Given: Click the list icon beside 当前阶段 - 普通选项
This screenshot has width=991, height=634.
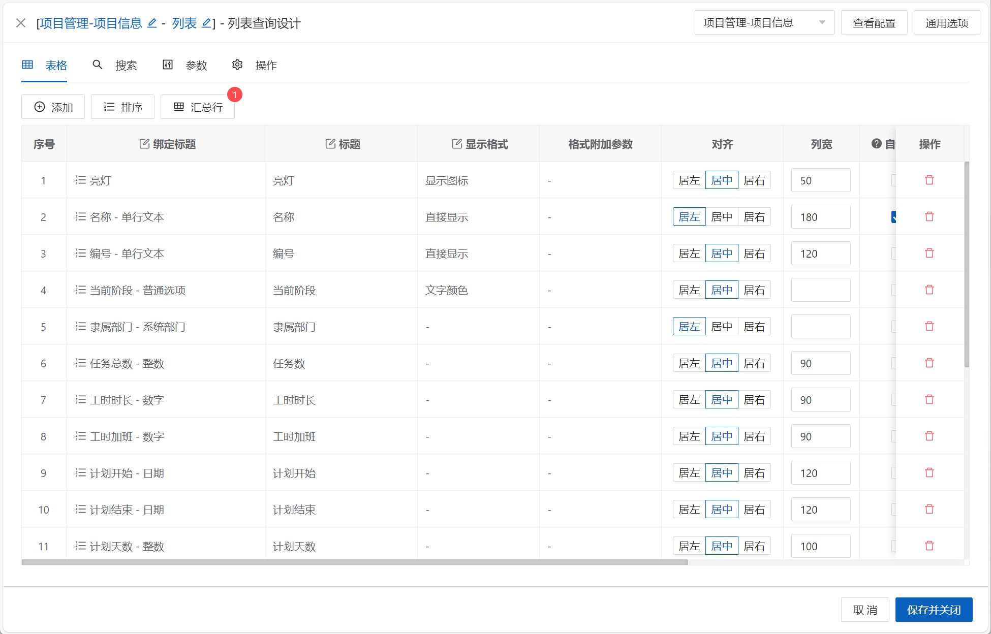Looking at the screenshot, I should 80,290.
